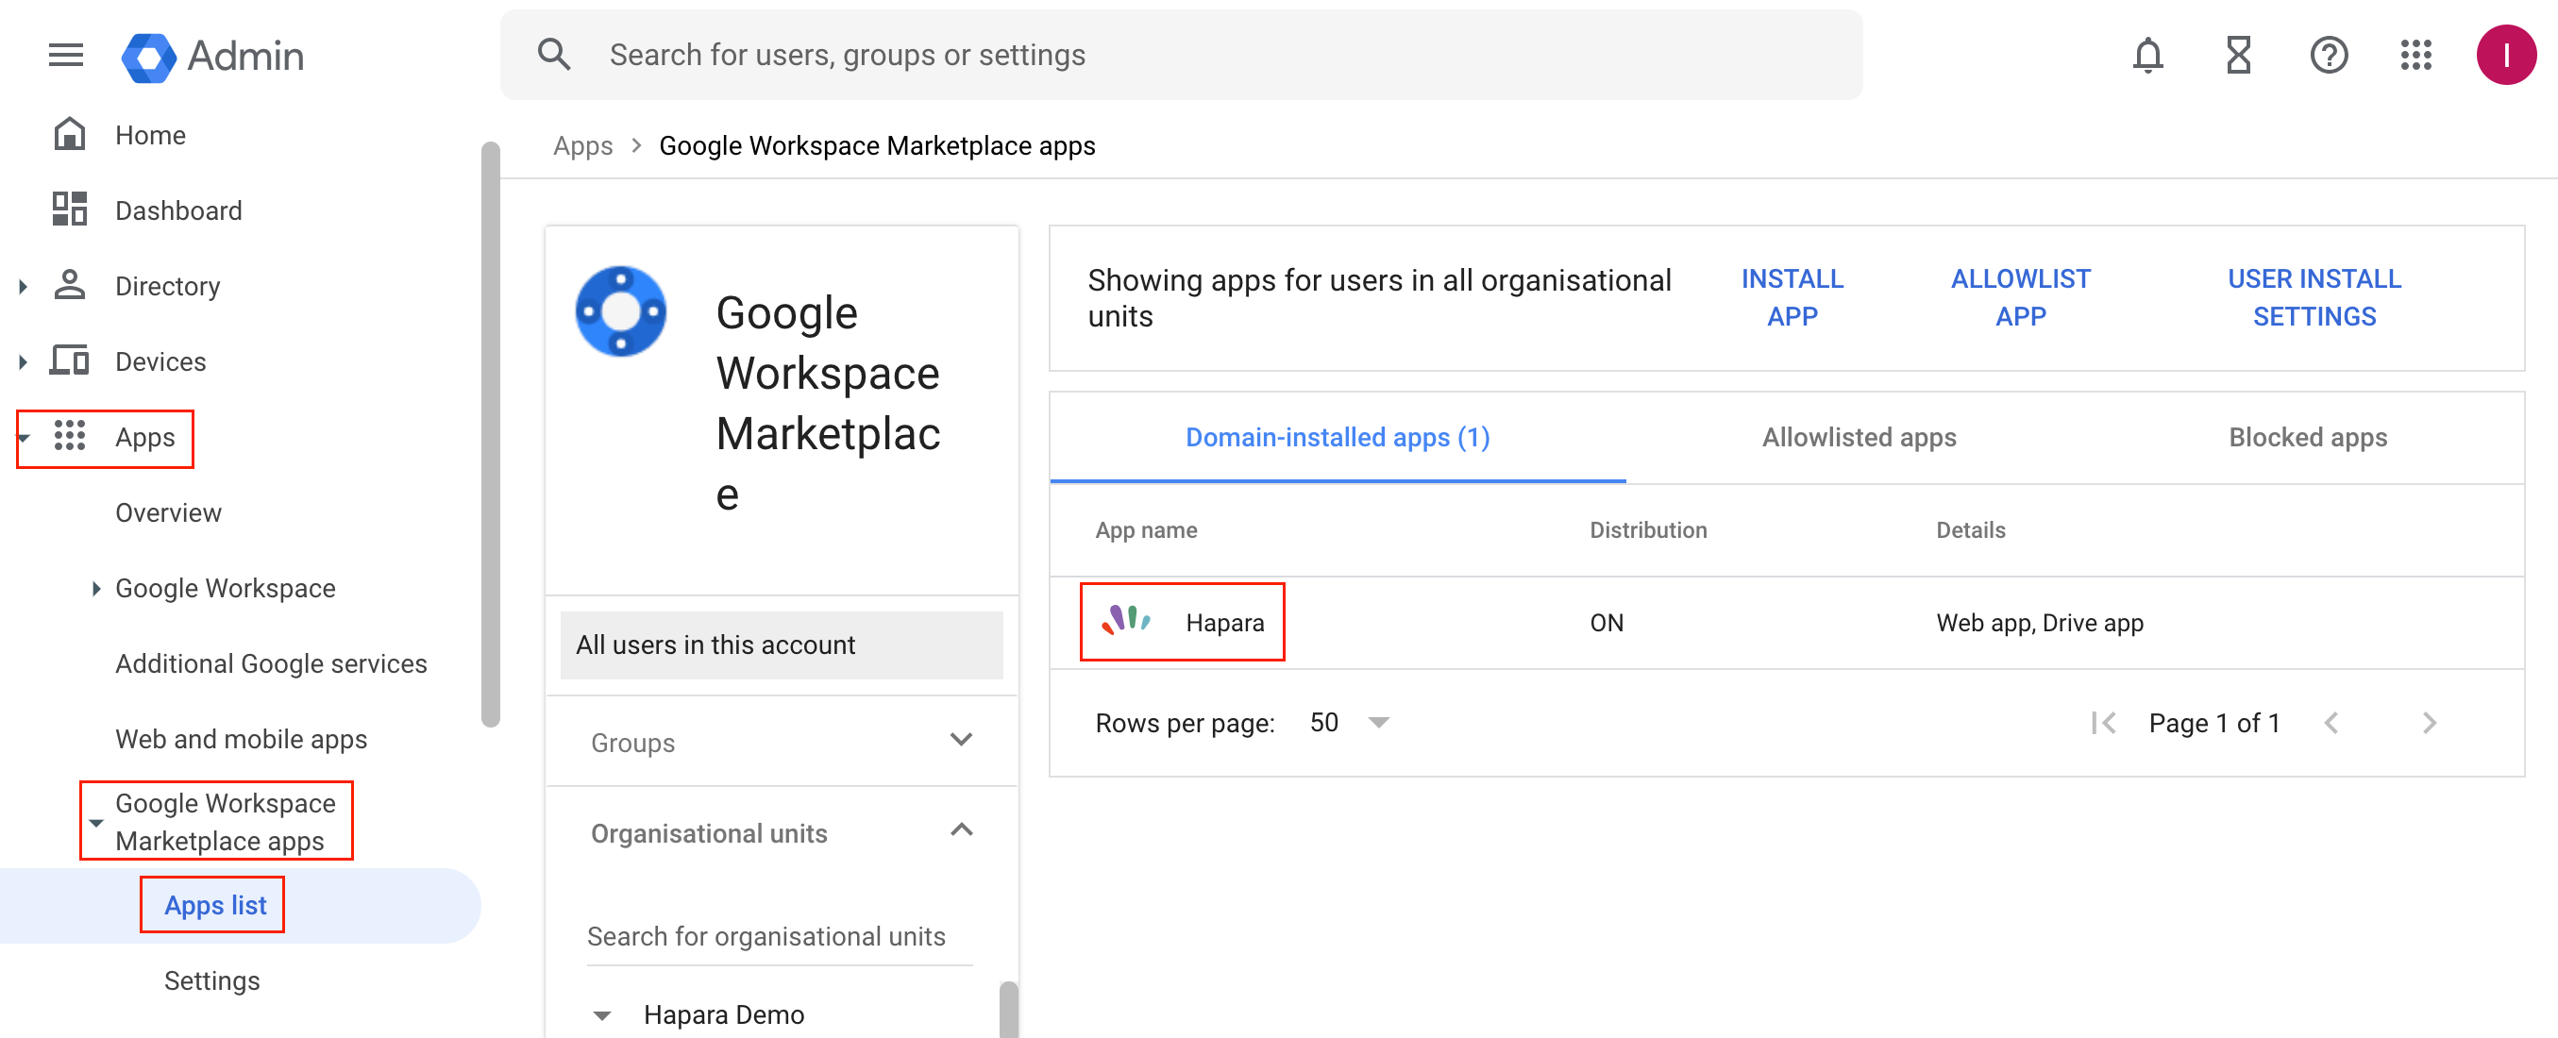Click the Apps breadcrumb link
The width and height of the screenshot is (2558, 1038).
(583, 146)
